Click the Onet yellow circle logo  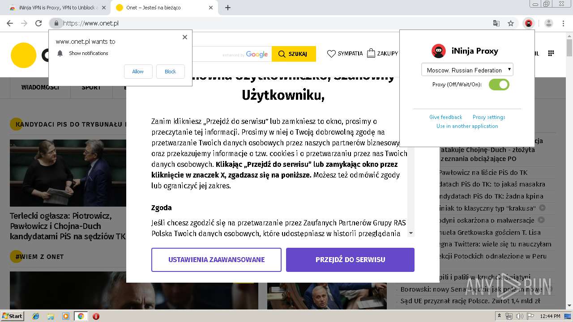click(23, 55)
